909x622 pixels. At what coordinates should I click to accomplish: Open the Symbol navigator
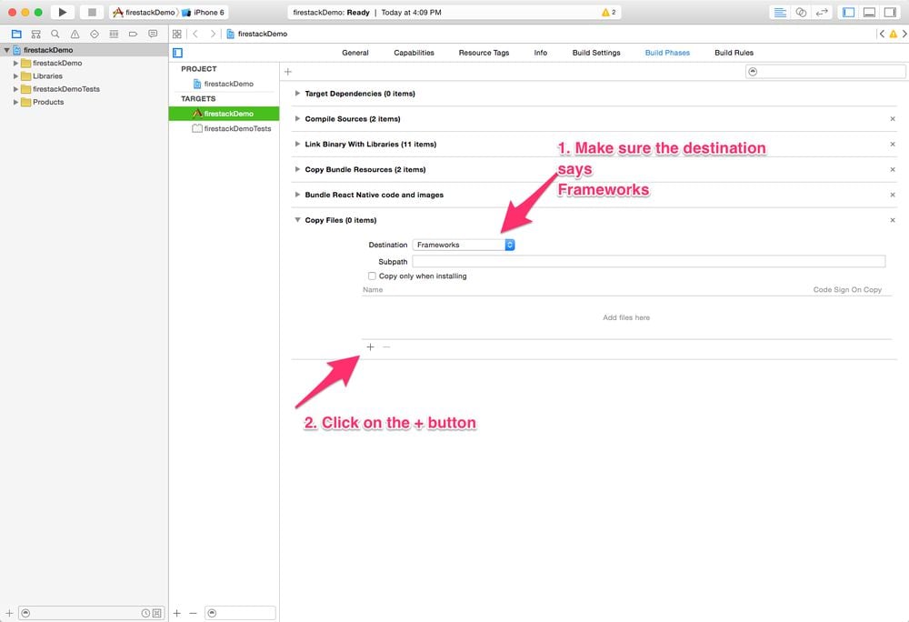click(x=36, y=35)
